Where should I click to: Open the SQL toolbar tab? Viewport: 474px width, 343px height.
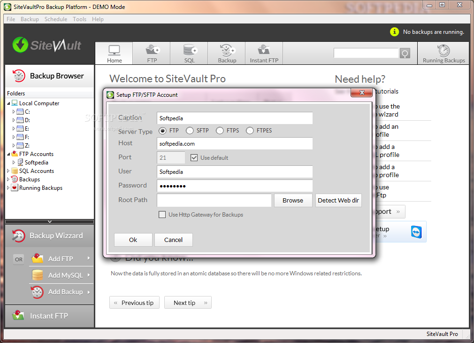[190, 53]
